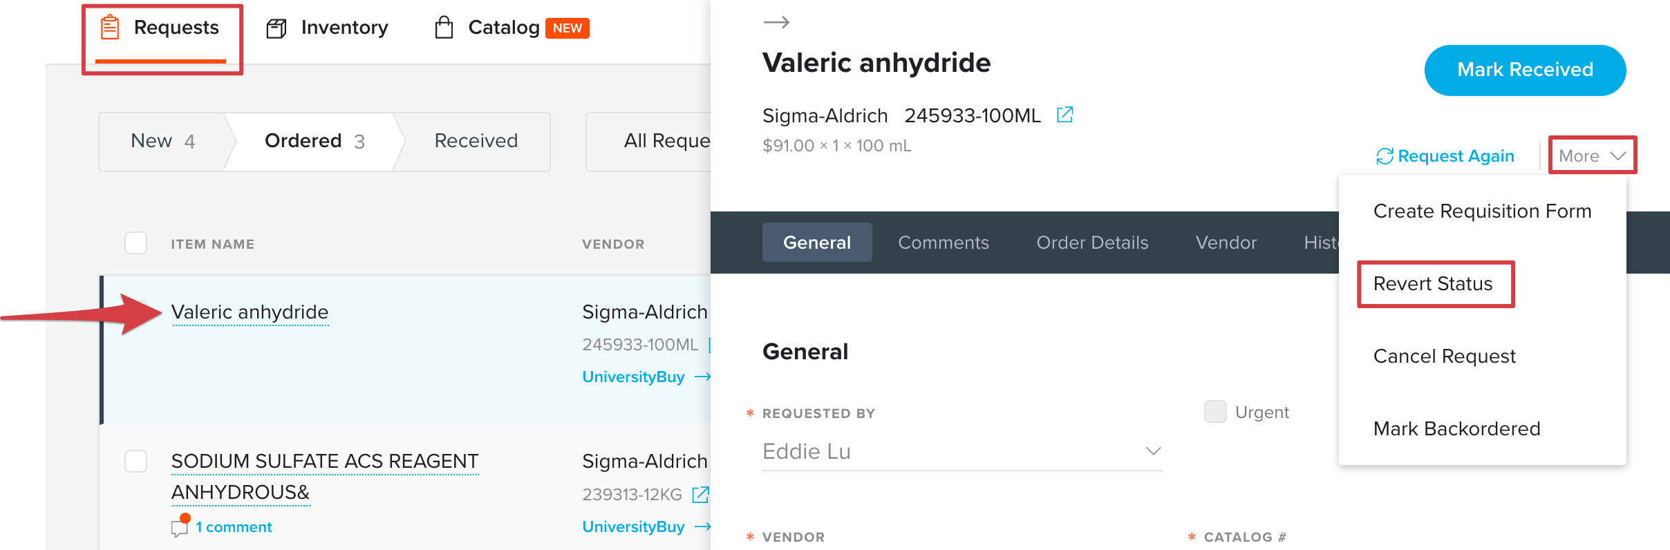Open external link beside 239313-12KG

(x=702, y=495)
